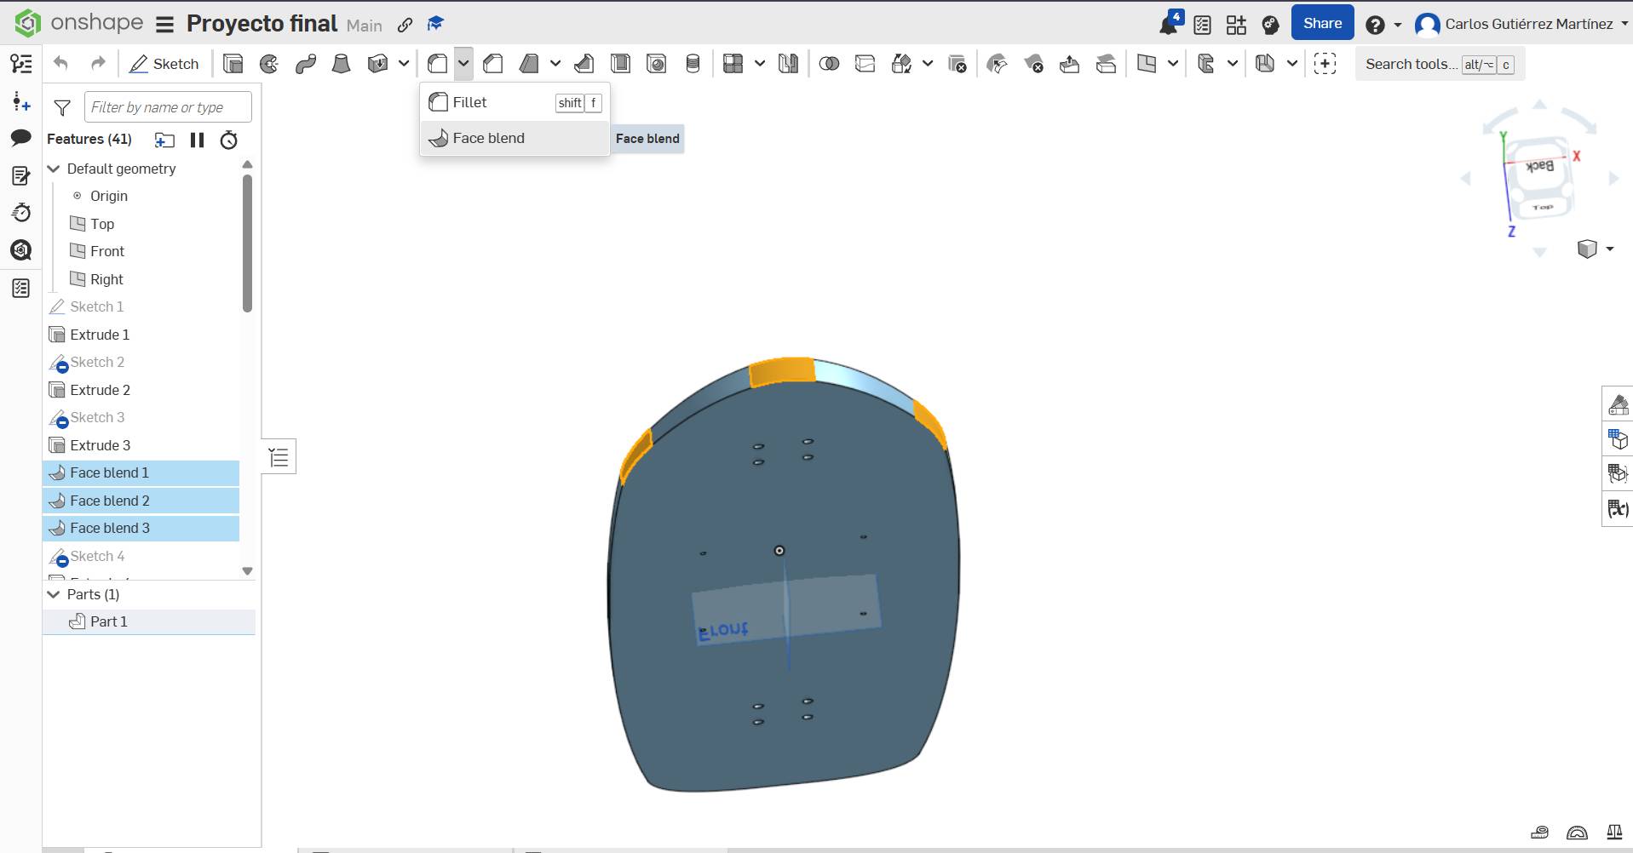The image size is (1633, 853).
Task: Click the Undo arrow
Action: click(x=60, y=64)
